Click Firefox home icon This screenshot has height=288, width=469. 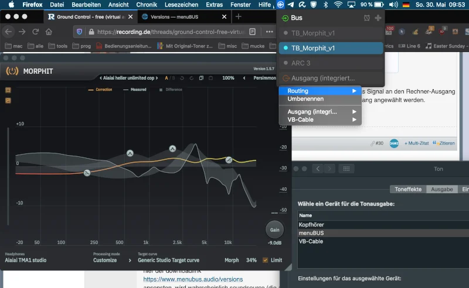[x=49, y=32]
